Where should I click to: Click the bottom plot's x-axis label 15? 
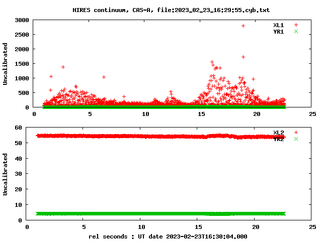click(198, 227)
